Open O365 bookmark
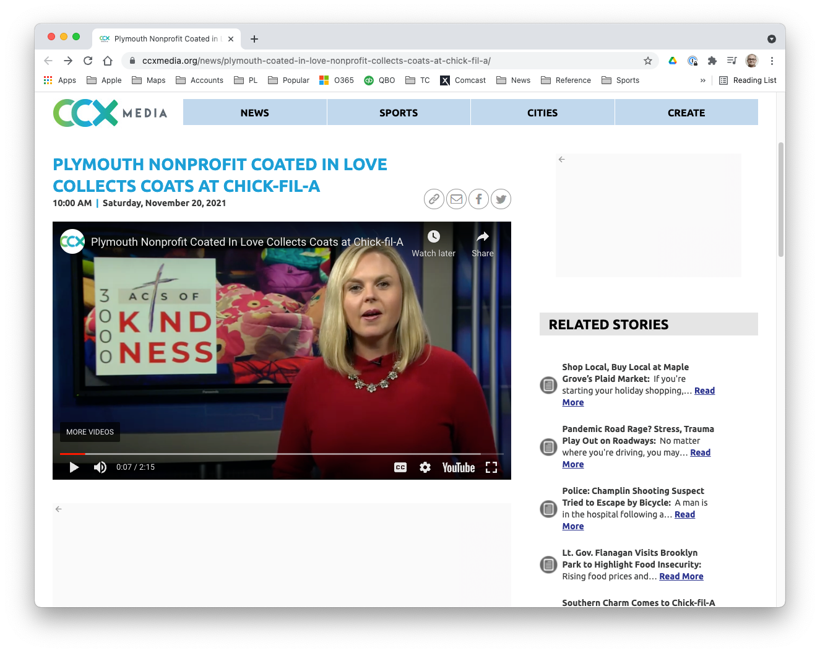Image resolution: width=820 pixels, height=653 pixels. [x=337, y=80]
